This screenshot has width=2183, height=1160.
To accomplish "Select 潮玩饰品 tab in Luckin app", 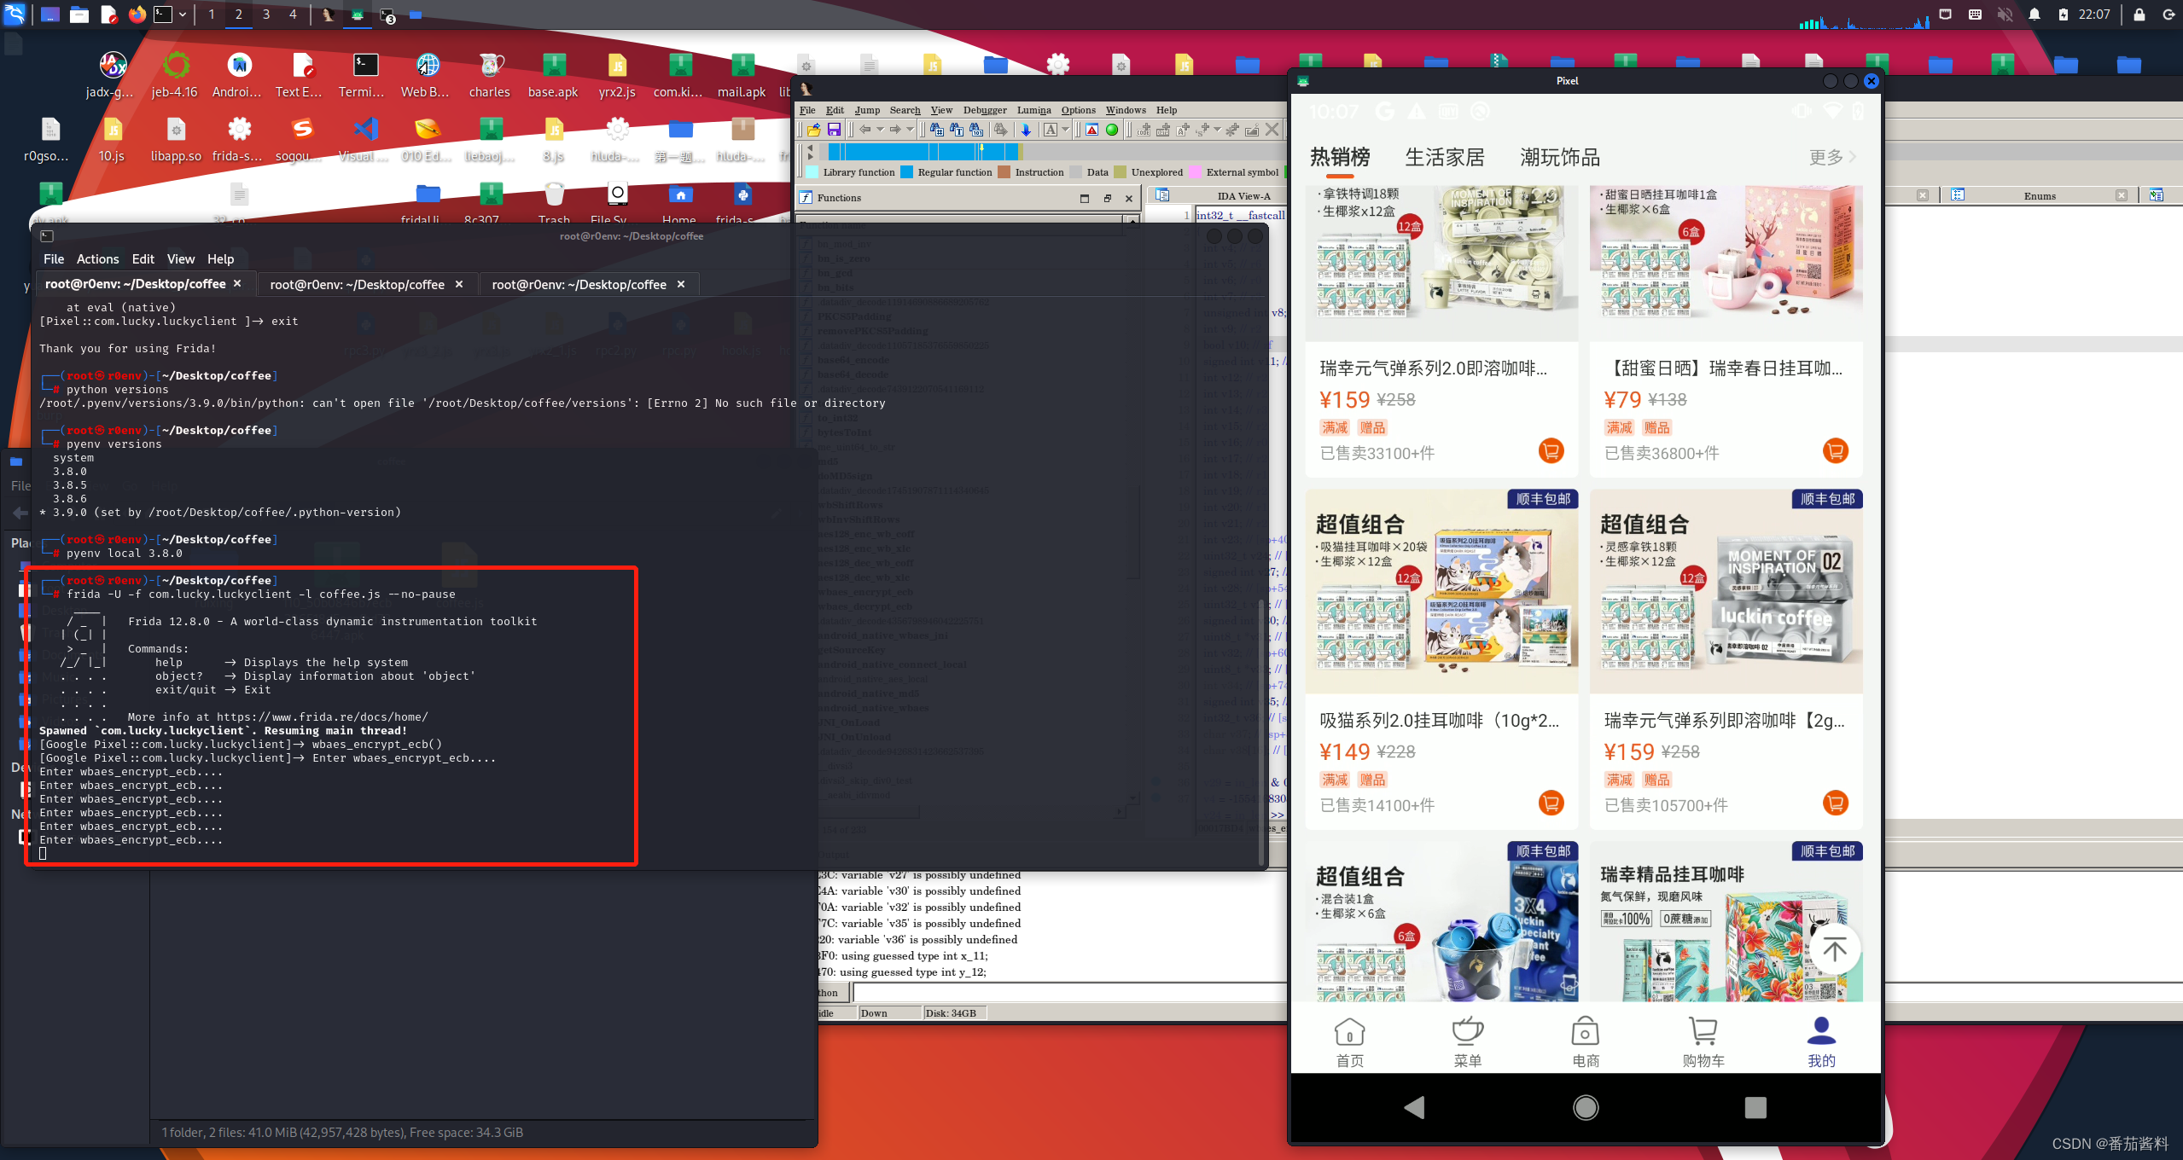I will coord(1560,157).
